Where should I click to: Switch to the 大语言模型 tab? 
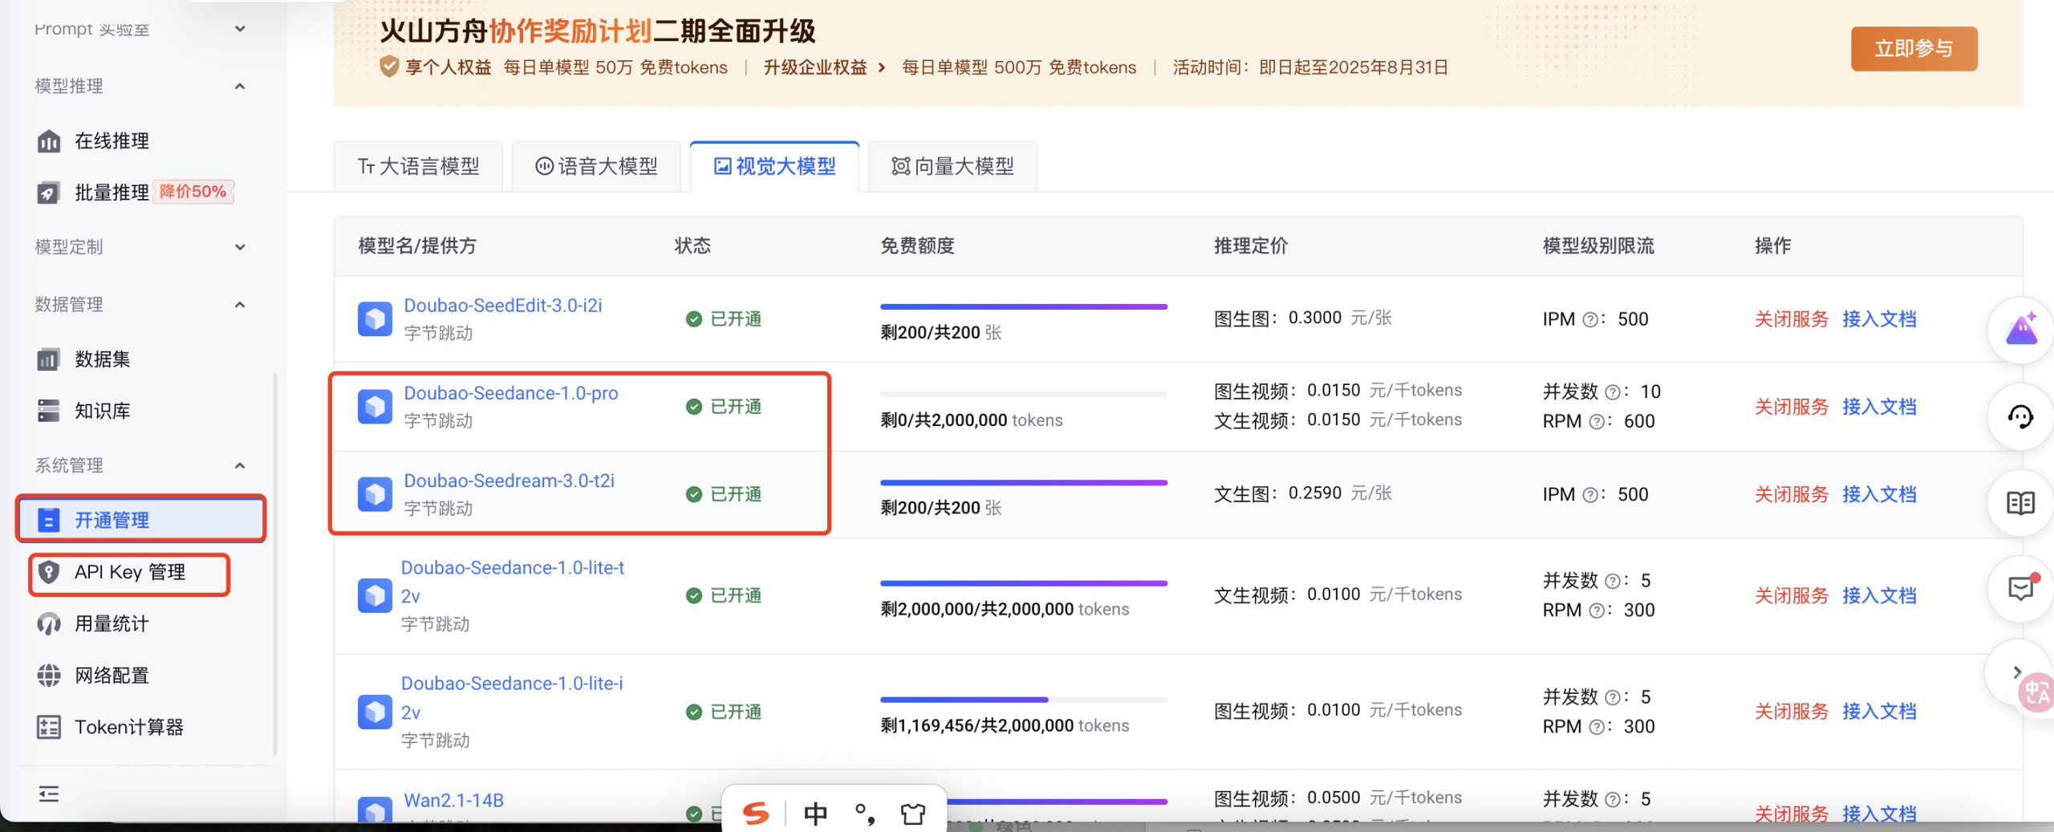(x=418, y=166)
